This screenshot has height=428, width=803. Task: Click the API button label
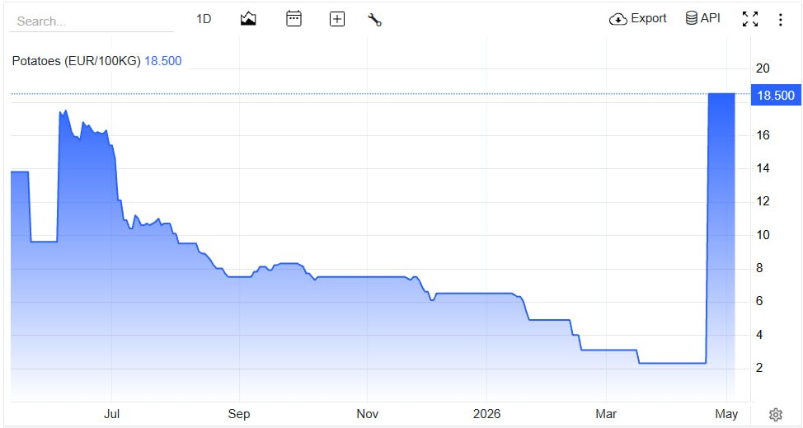pos(711,18)
